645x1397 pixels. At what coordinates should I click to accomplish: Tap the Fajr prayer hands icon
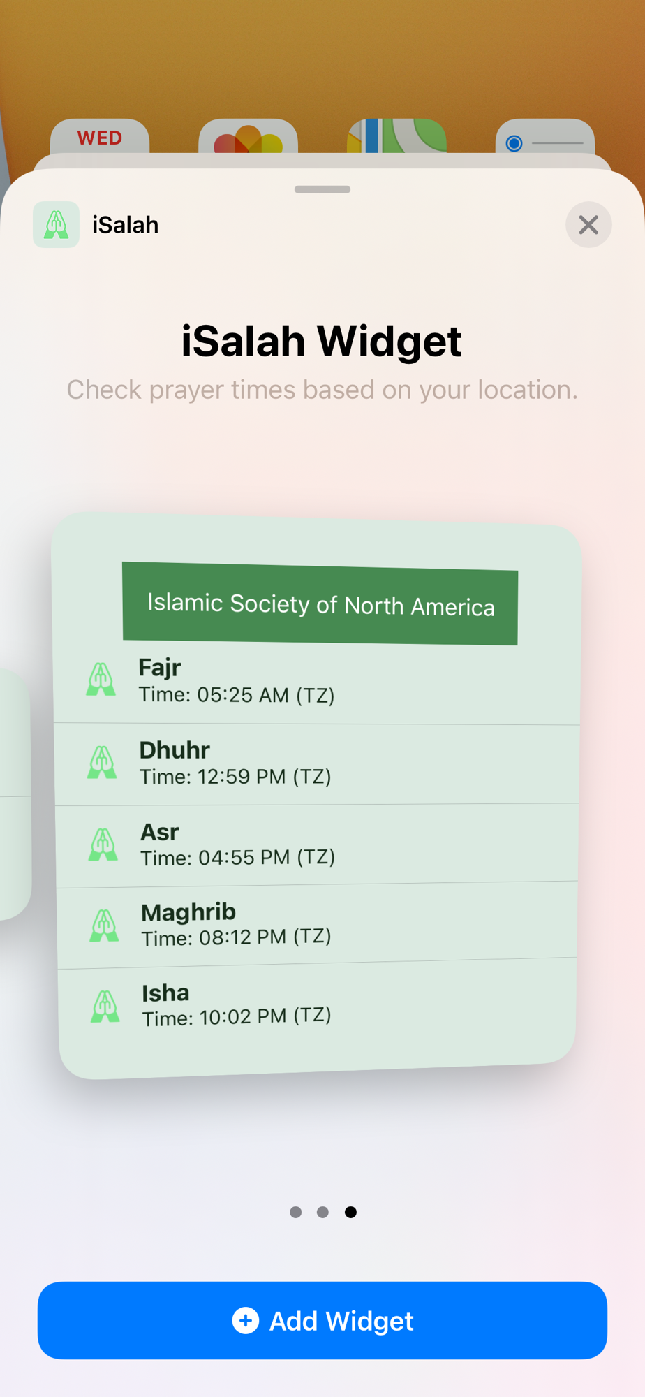[x=101, y=680]
